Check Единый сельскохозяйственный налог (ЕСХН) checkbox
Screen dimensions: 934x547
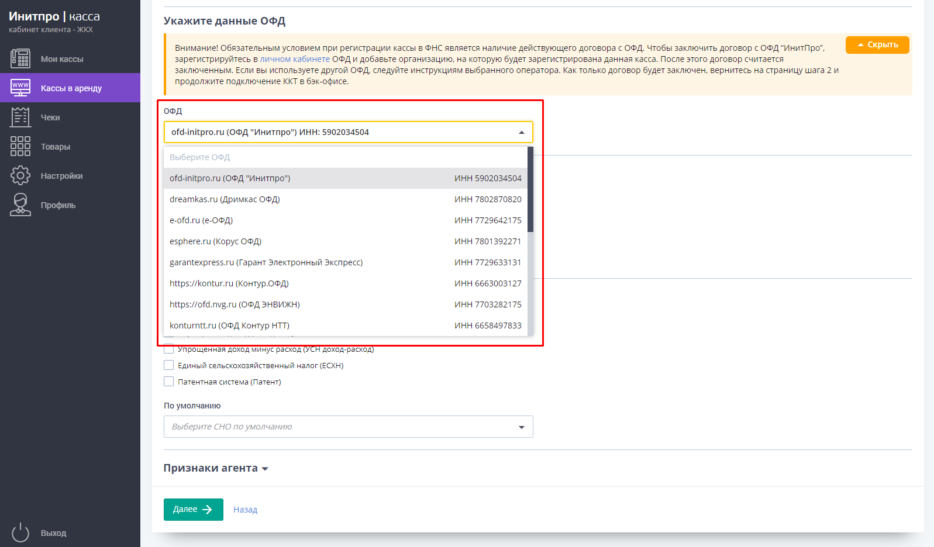(x=169, y=365)
